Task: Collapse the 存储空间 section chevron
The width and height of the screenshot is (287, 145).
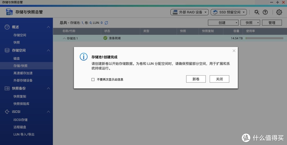Action: [48, 50]
